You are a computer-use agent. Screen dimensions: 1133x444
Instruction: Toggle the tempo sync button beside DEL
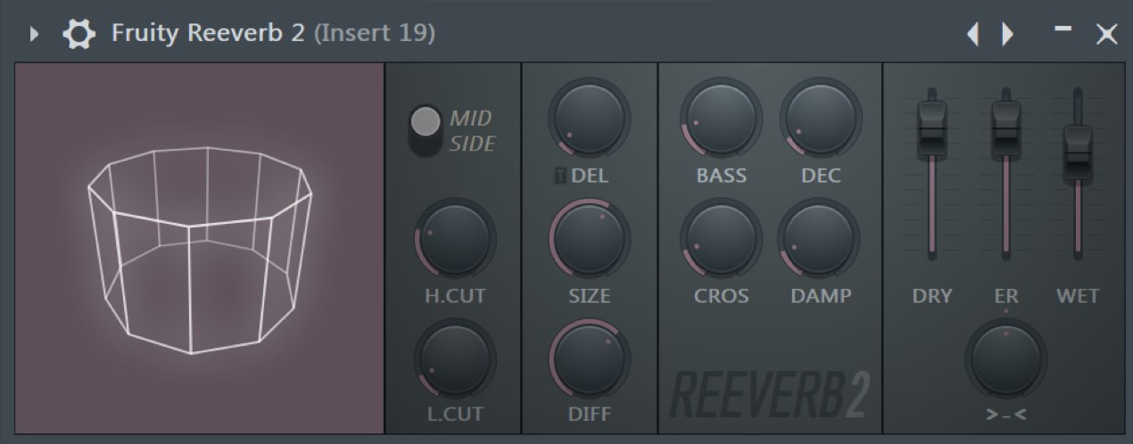click(559, 177)
